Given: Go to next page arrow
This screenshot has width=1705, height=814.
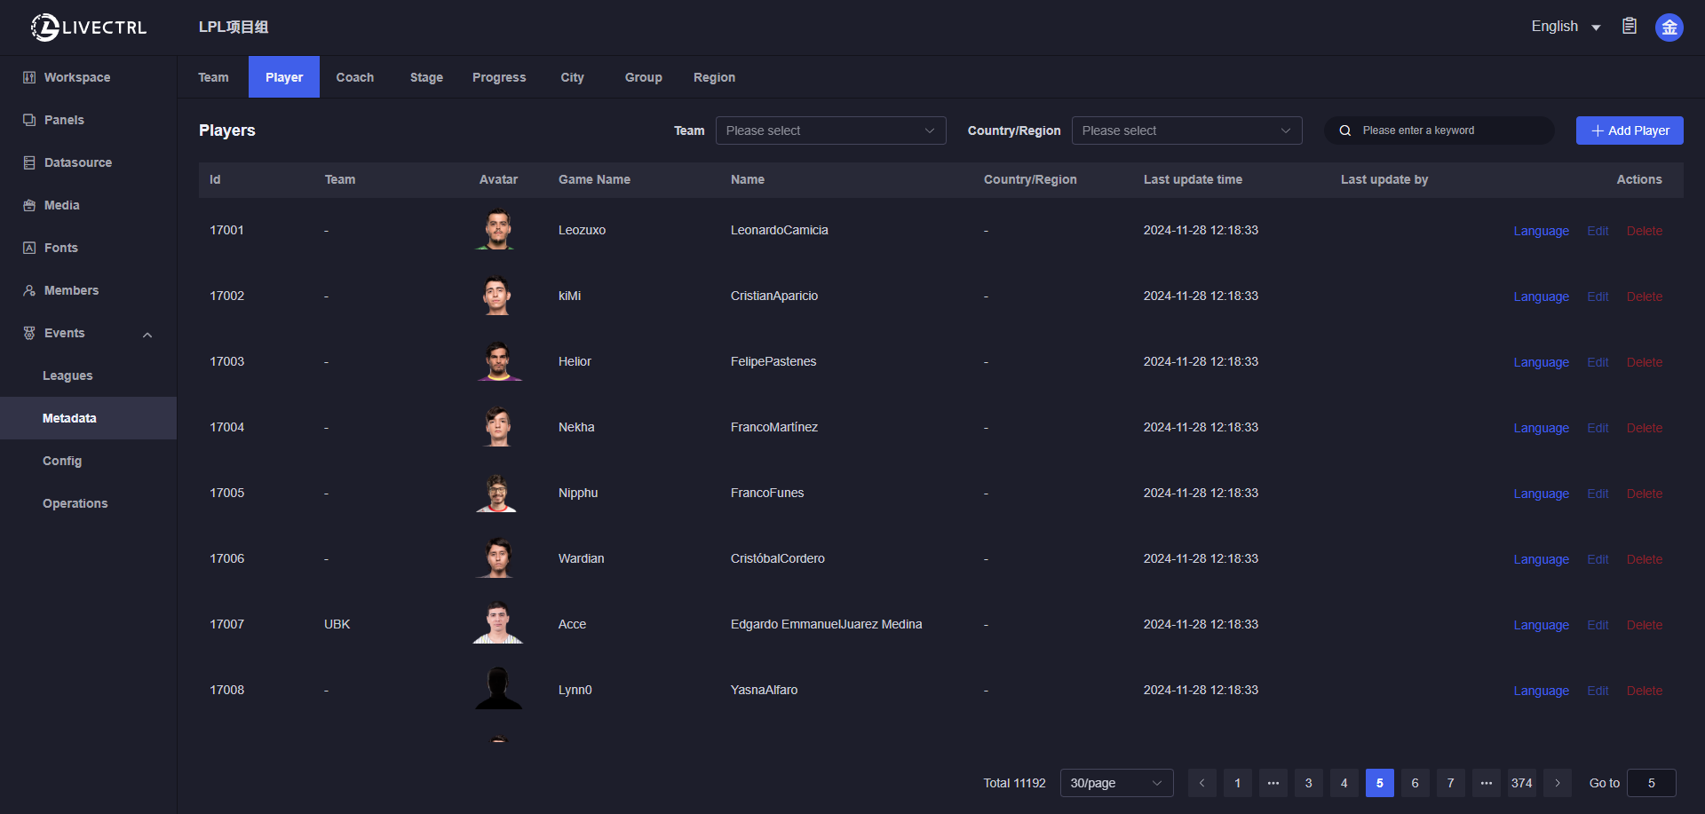Looking at the screenshot, I should coord(1557,783).
